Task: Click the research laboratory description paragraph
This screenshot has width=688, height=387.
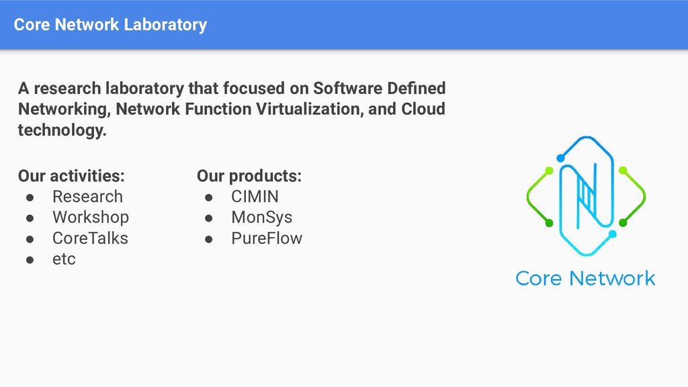Action: [232, 109]
